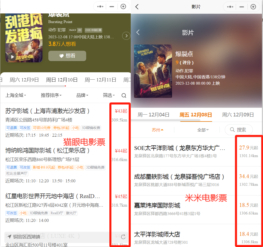
Task: Open cinema search via the magnifier icon
Action: coord(124,96)
